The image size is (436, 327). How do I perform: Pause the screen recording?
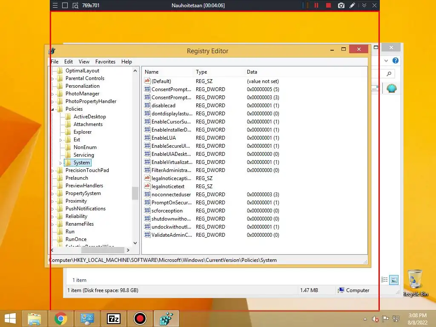[316, 5]
